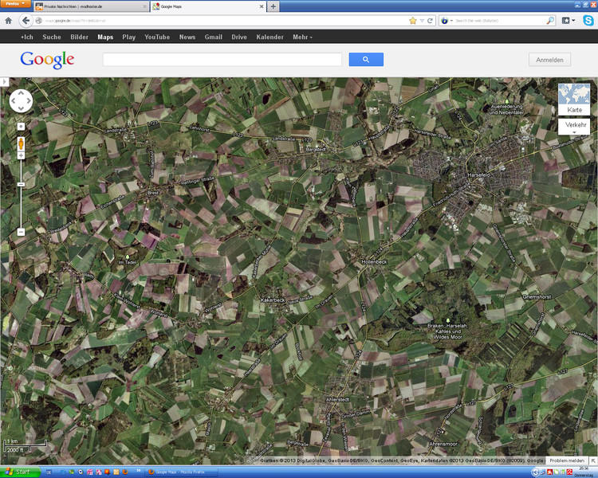Screen dimensions: 598x478
Task: Click the my-location button above Pegman
Action: [x=21, y=127]
